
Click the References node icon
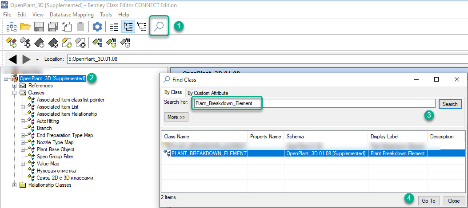coord(23,86)
